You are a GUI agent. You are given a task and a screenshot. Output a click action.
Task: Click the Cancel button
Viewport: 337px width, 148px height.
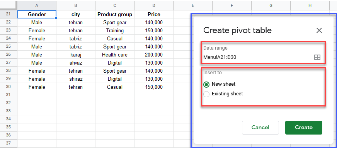pyautogui.click(x=260, y=128)
